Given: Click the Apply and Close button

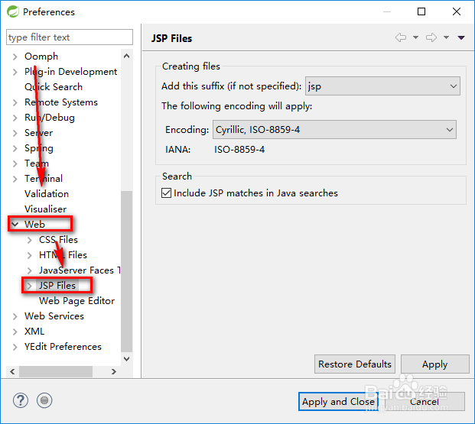Looking at the screenshot, I should 338,401.
